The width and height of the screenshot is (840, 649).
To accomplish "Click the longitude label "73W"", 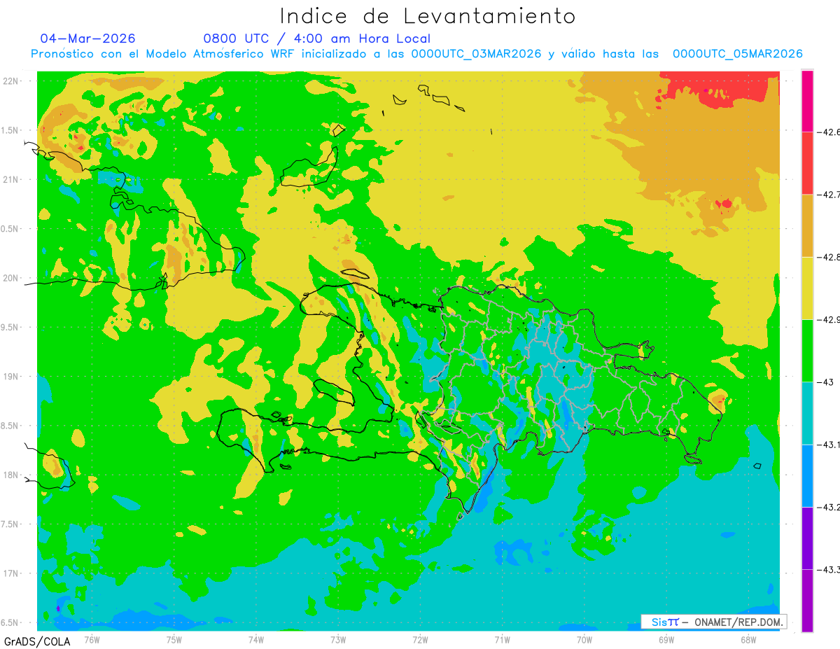I will point(338,640).
